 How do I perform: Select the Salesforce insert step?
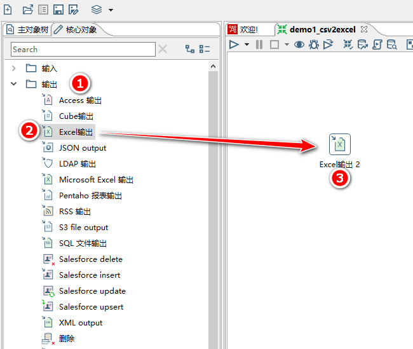pos(90,275)
